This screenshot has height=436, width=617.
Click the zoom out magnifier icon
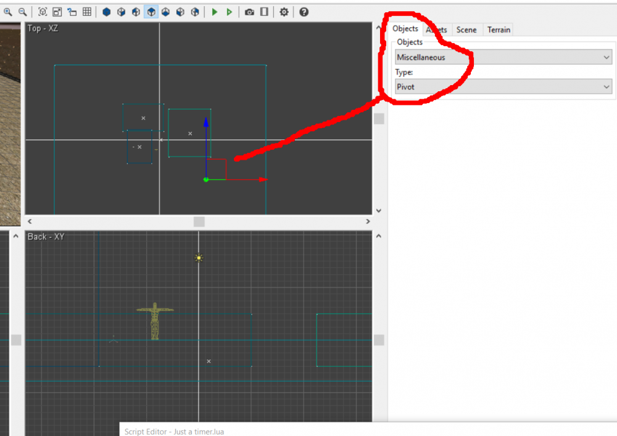22,12
